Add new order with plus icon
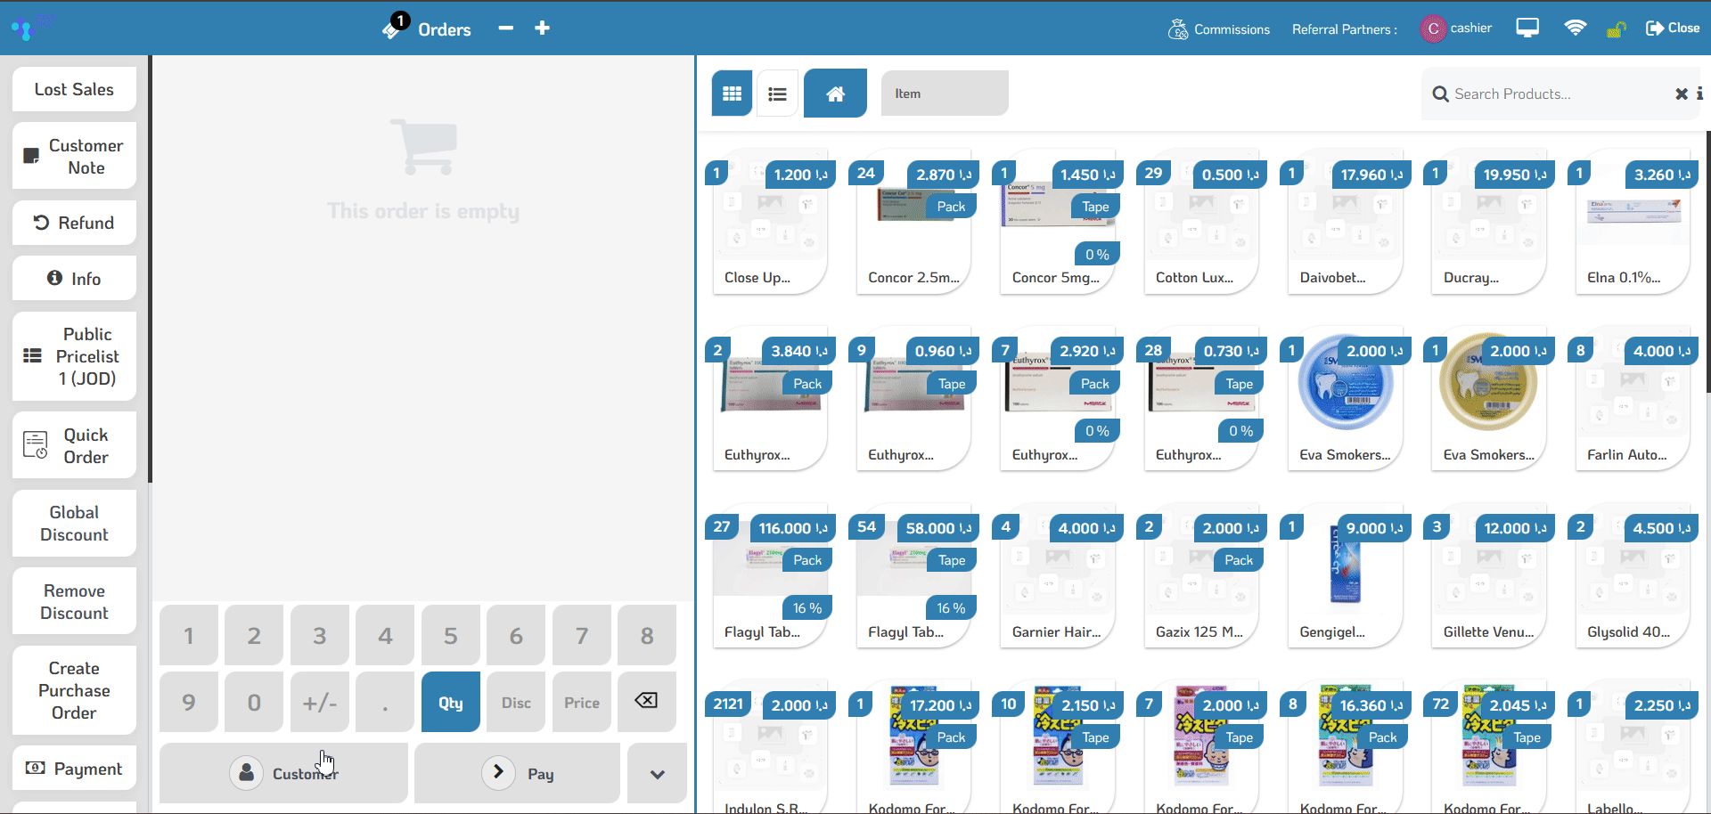Screen dimensions: 1711x814 (x=542, y=28)
